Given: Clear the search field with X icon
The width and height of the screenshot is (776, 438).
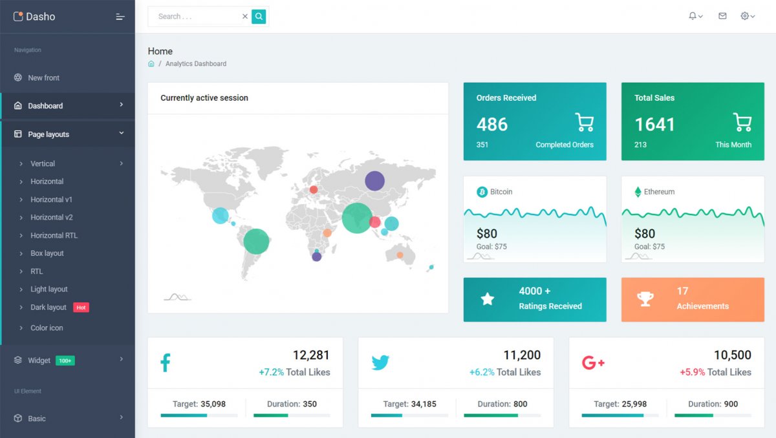Looking at the screenshot, I should pos(245,17).
